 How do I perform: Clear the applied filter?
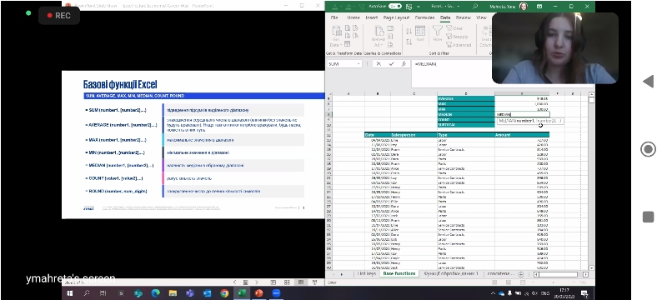click(x=454, y=28)
